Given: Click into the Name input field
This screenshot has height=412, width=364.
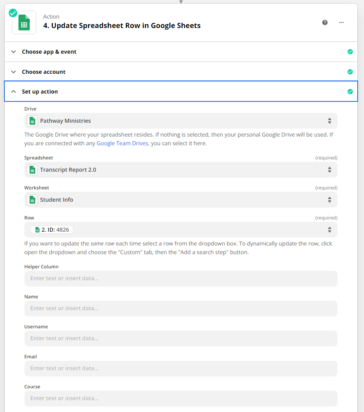Looking at the screenshot, I should click(x=181, y=309).
